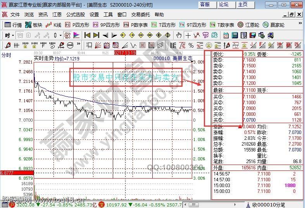Open the 江恩 menu

57,15
